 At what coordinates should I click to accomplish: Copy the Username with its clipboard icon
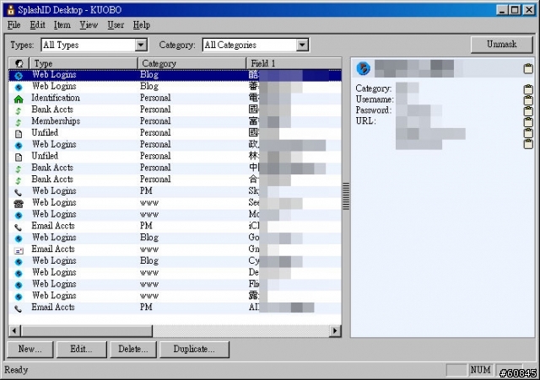[x=528, y=100]
